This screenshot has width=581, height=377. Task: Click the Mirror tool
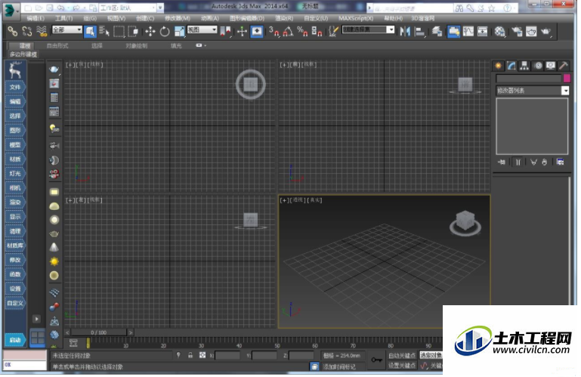pos(405,32)
